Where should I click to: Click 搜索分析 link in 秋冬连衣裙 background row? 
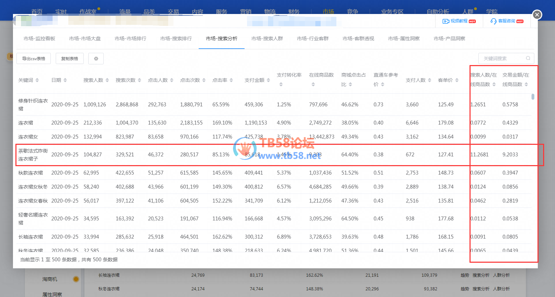(x=481, y=289)
